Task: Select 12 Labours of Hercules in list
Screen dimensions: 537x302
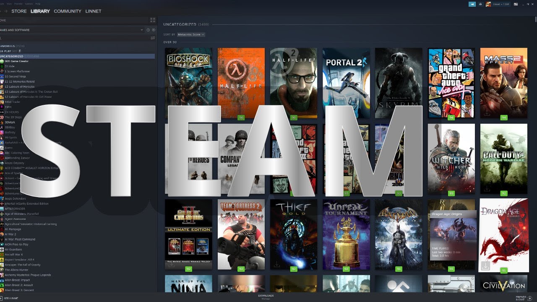Action: [x=19, y=86]
